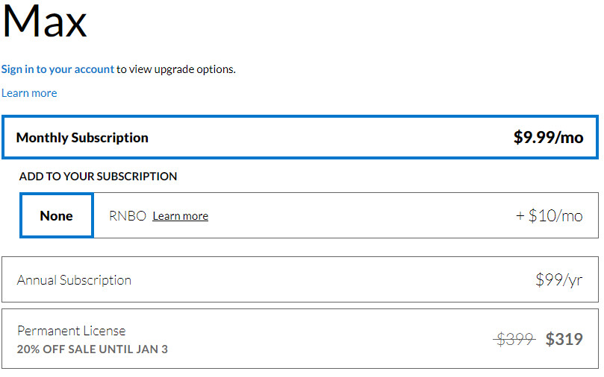The width and height of the screenshot is (604, 377).
Task: Click the $9.99/mo monthly price
Action: [548, 138]
